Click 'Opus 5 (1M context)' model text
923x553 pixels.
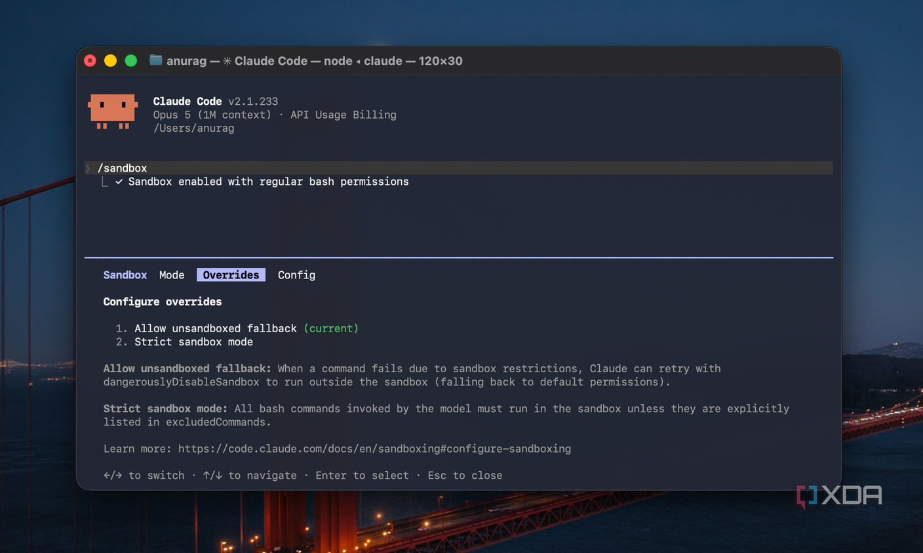(x=212, y=115)
